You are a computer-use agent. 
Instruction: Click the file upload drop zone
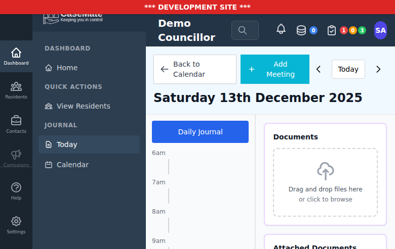325,182
